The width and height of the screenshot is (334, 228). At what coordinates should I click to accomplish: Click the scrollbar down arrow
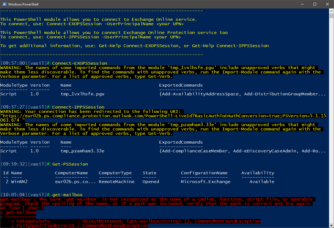[331, 226]
